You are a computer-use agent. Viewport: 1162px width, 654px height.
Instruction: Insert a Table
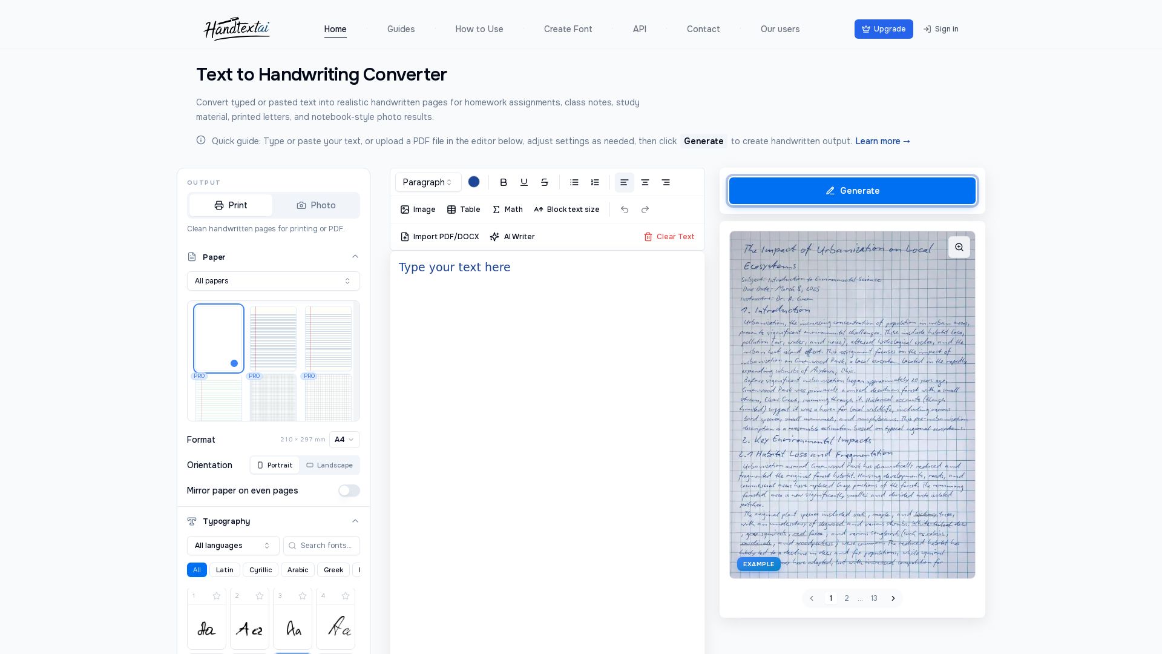464,210
